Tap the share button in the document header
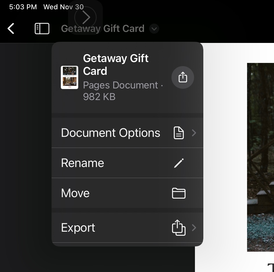Screen dimensions: 274x272 [x=183, y=77]
